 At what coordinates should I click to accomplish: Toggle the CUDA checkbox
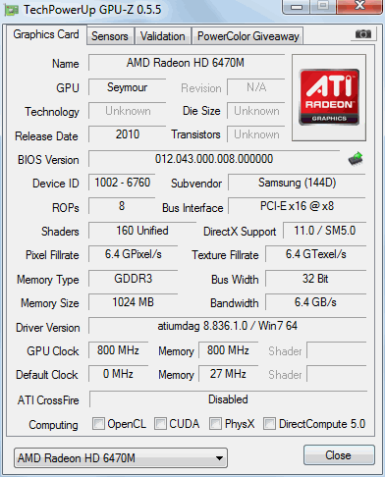160,423
